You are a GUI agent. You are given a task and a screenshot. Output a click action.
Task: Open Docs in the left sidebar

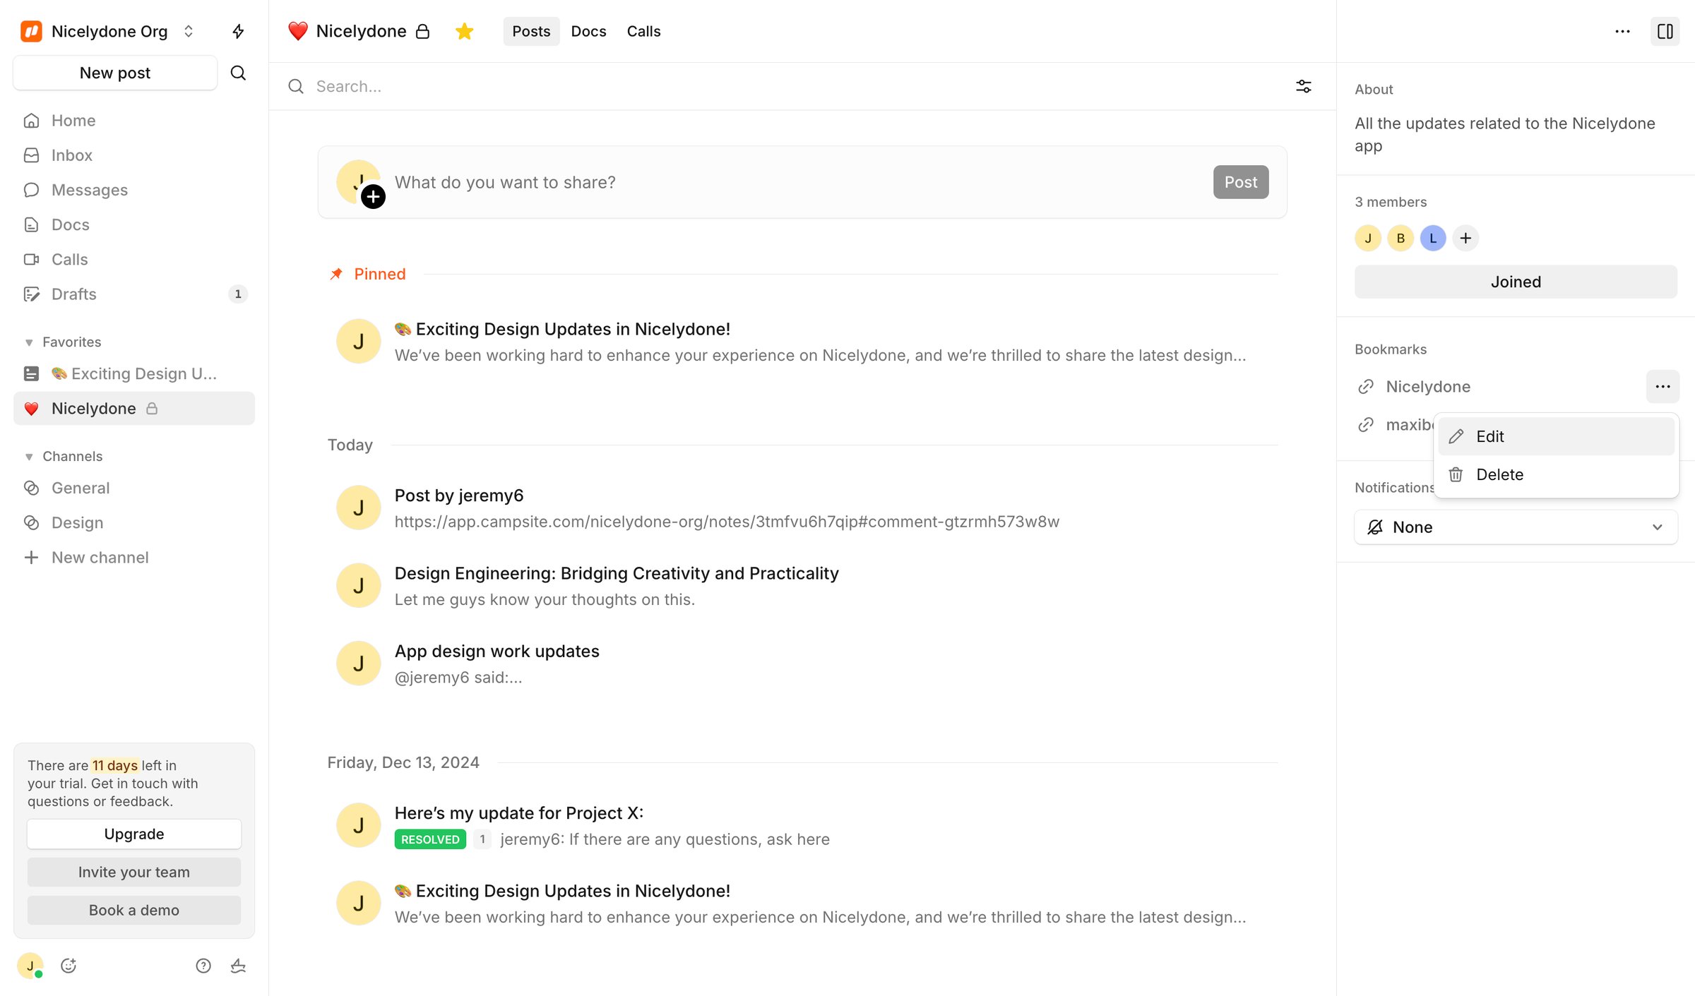point(134,224)
